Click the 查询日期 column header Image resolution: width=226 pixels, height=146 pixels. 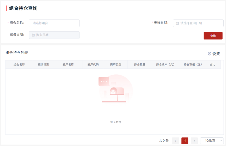(x=43, y=65)
